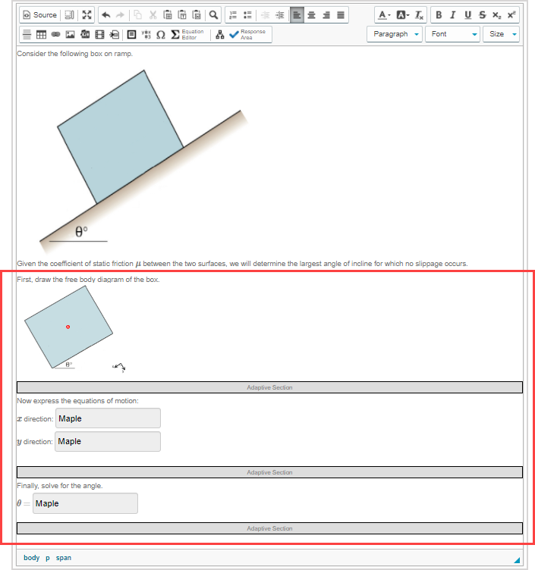Insert a hyperlink using the chain icon
Screen dimensions: 535x570
click(55, 35)
